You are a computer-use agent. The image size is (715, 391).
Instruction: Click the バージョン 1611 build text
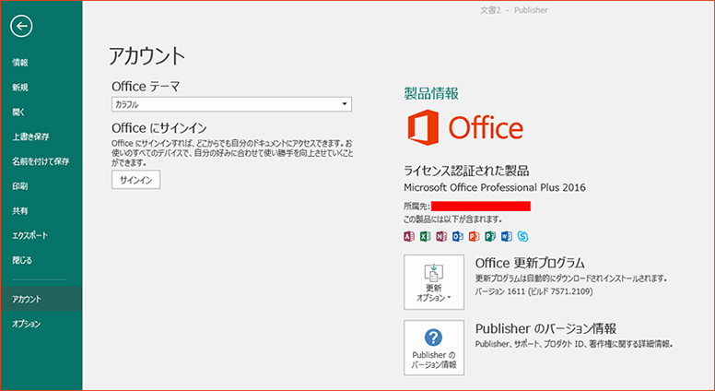[x=534, y=291]
